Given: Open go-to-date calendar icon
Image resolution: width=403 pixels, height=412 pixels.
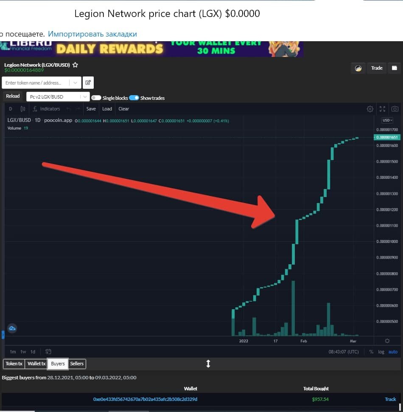Looking at the screenshot, I should (x=48, y=352).
